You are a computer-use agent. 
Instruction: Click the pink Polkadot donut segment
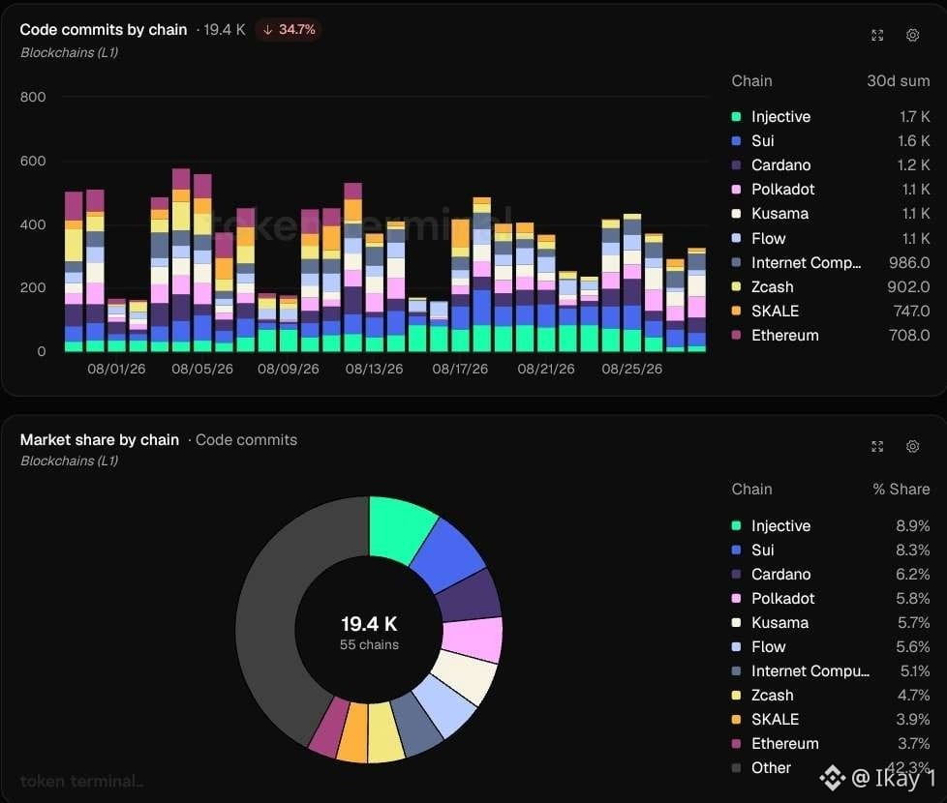tap(473, 640)
